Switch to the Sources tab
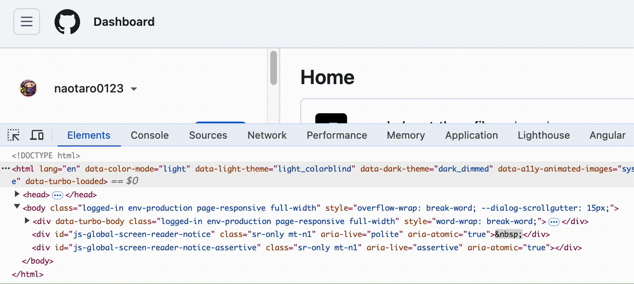The image size is (634, 284). [x=208, y=135]
